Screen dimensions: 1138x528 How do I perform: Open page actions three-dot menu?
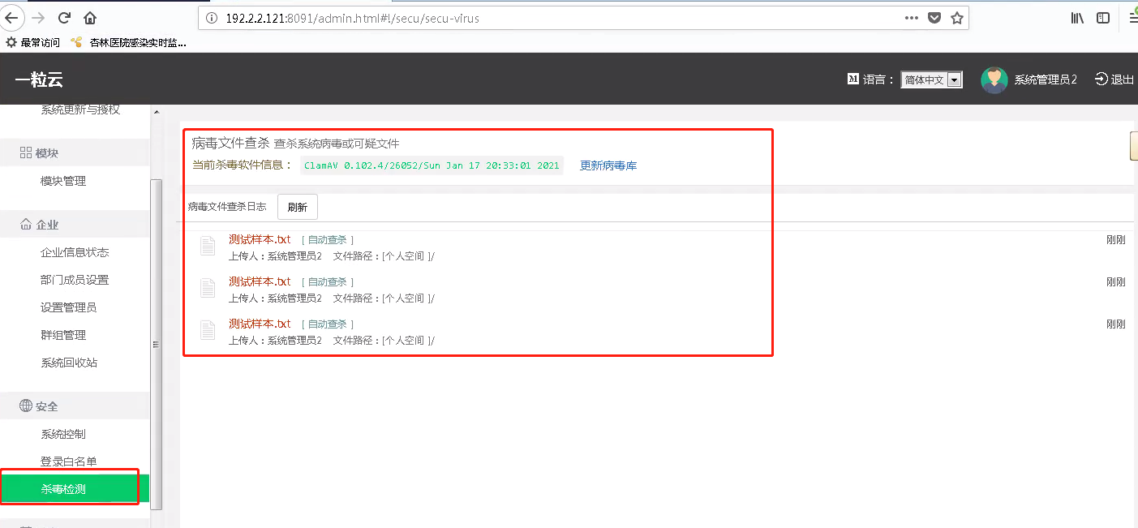tap(911, 18)
